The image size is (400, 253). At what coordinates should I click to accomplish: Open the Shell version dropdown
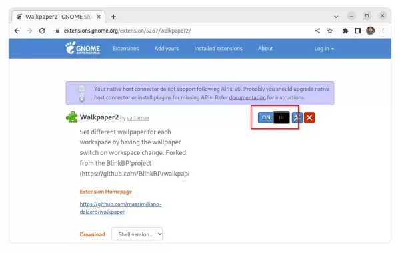coord(137,234)
